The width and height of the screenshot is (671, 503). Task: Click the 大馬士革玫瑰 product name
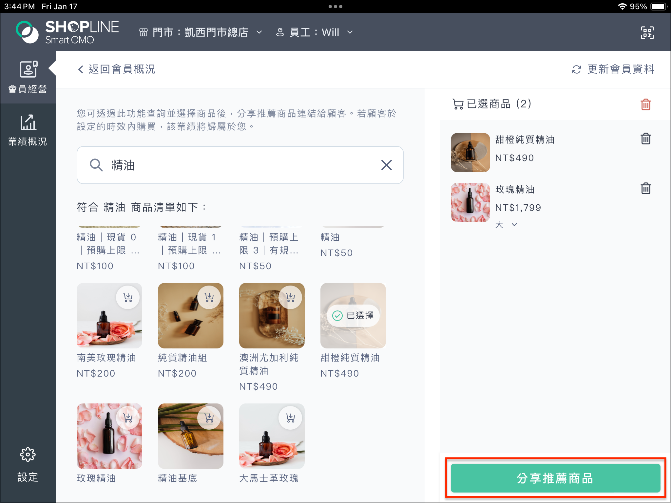point(269,478)
